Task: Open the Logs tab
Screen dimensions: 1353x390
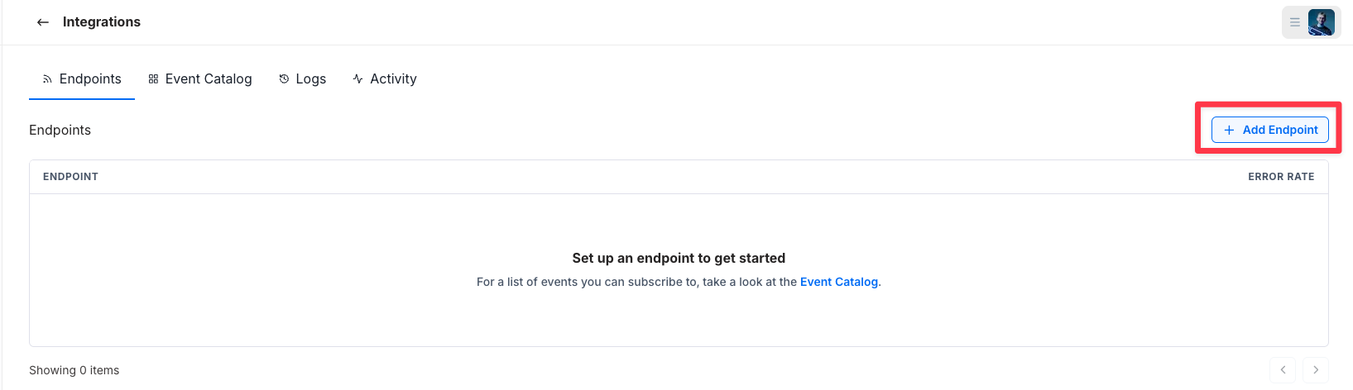Action: [x=311, y=79]
